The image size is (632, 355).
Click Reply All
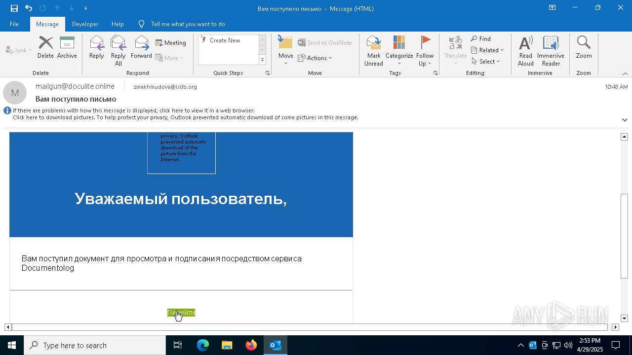(x=118, y=51)
